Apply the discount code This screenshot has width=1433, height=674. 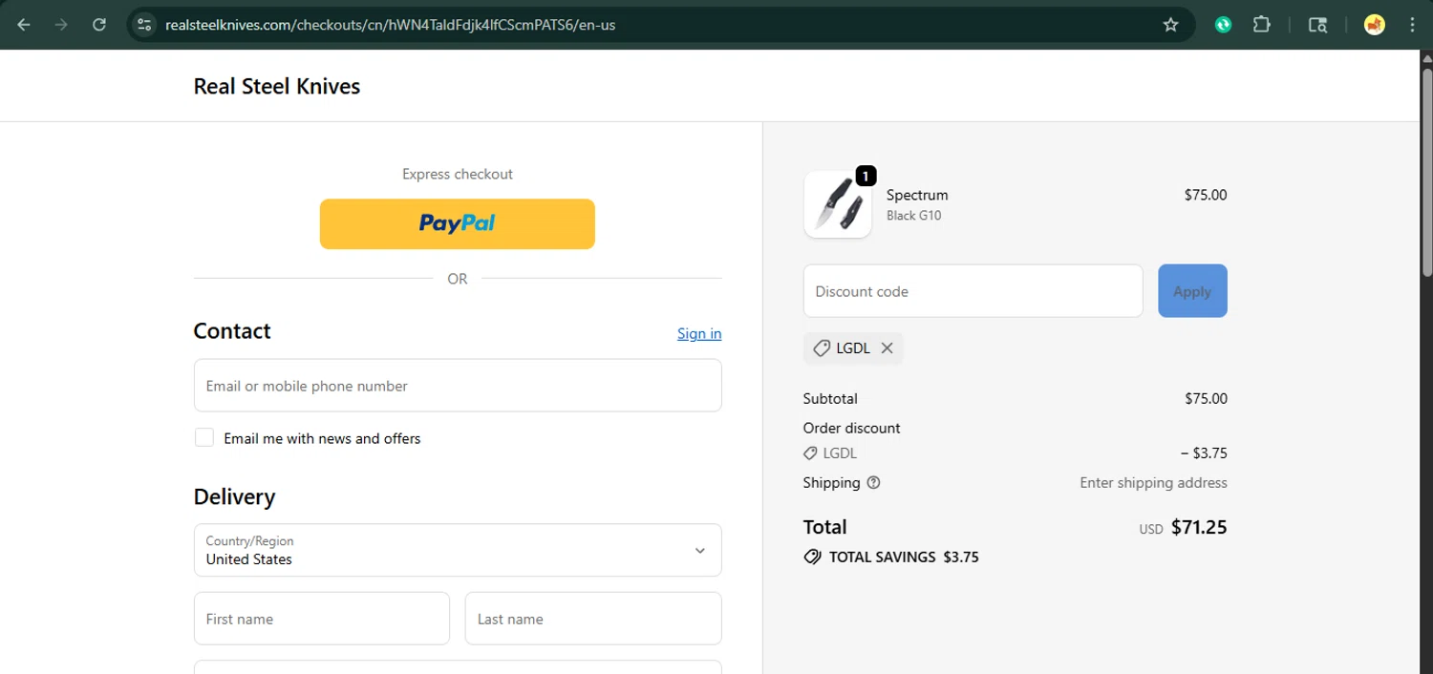click(x=1192, y=291)
